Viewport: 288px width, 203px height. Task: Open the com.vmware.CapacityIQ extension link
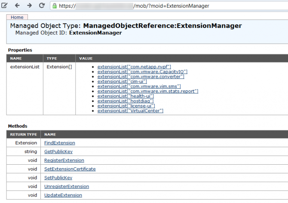(x=142, y=71)
